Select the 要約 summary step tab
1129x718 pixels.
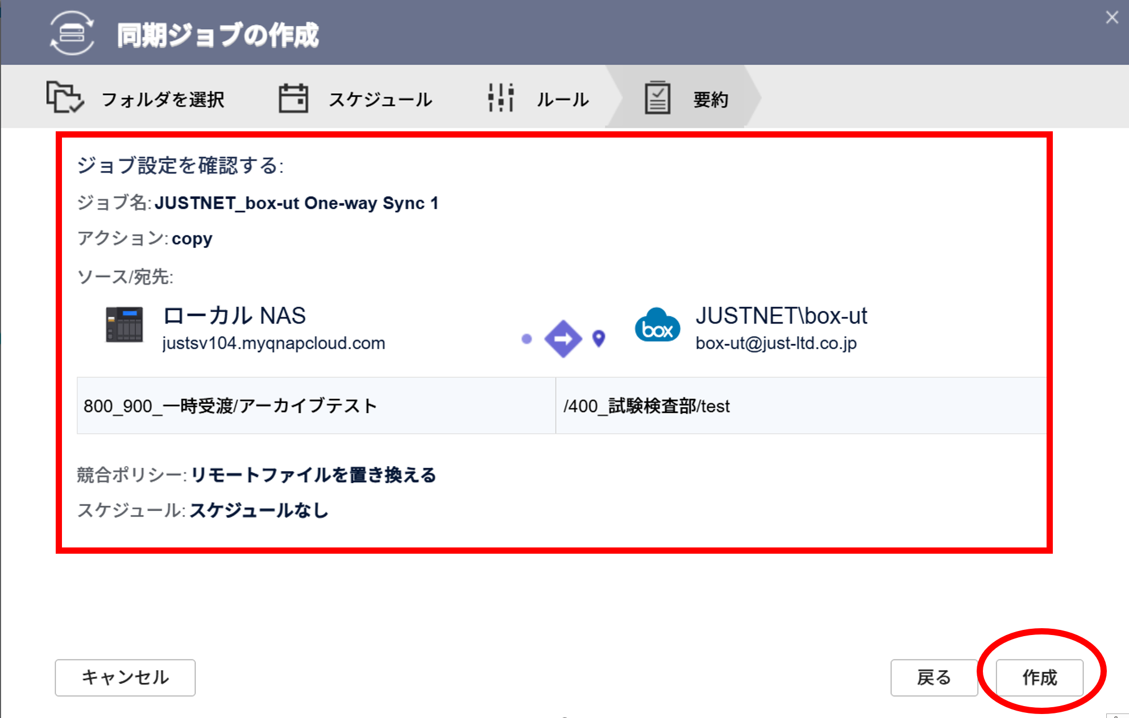point(686,98)
